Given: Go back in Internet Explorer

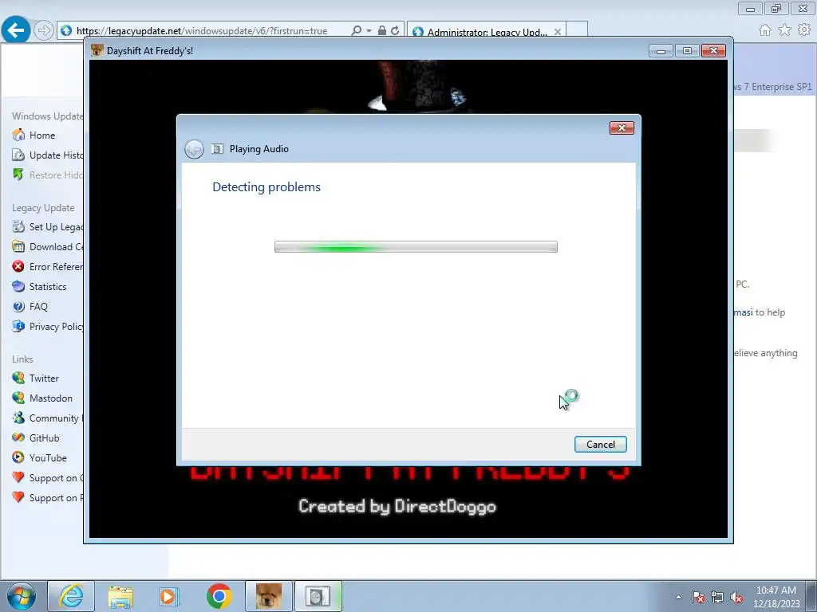Looking at the screenshot, I should tap(16, 30).
